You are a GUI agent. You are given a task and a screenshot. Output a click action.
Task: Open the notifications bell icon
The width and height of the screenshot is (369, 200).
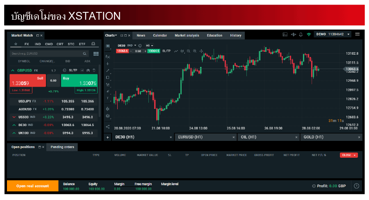(301, 34)
